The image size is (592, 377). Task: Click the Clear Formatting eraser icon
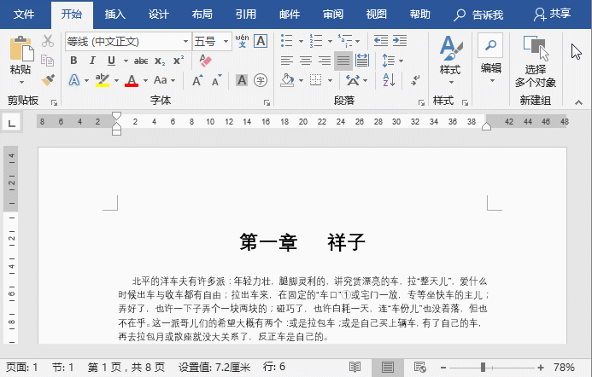pos(205,61)
